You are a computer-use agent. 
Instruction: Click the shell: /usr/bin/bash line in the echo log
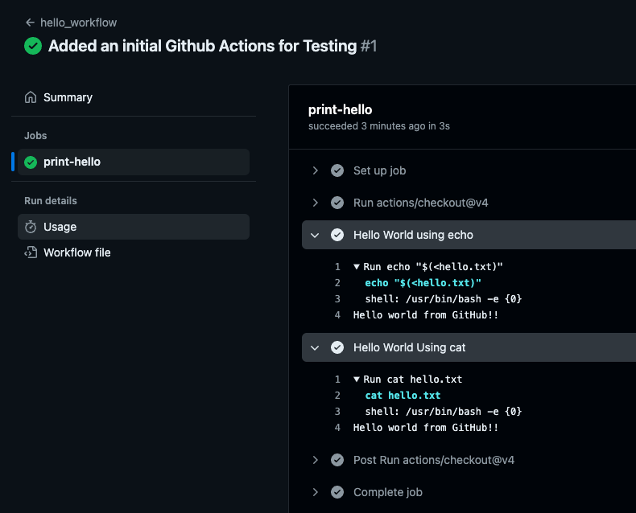[x=444, y=299]
